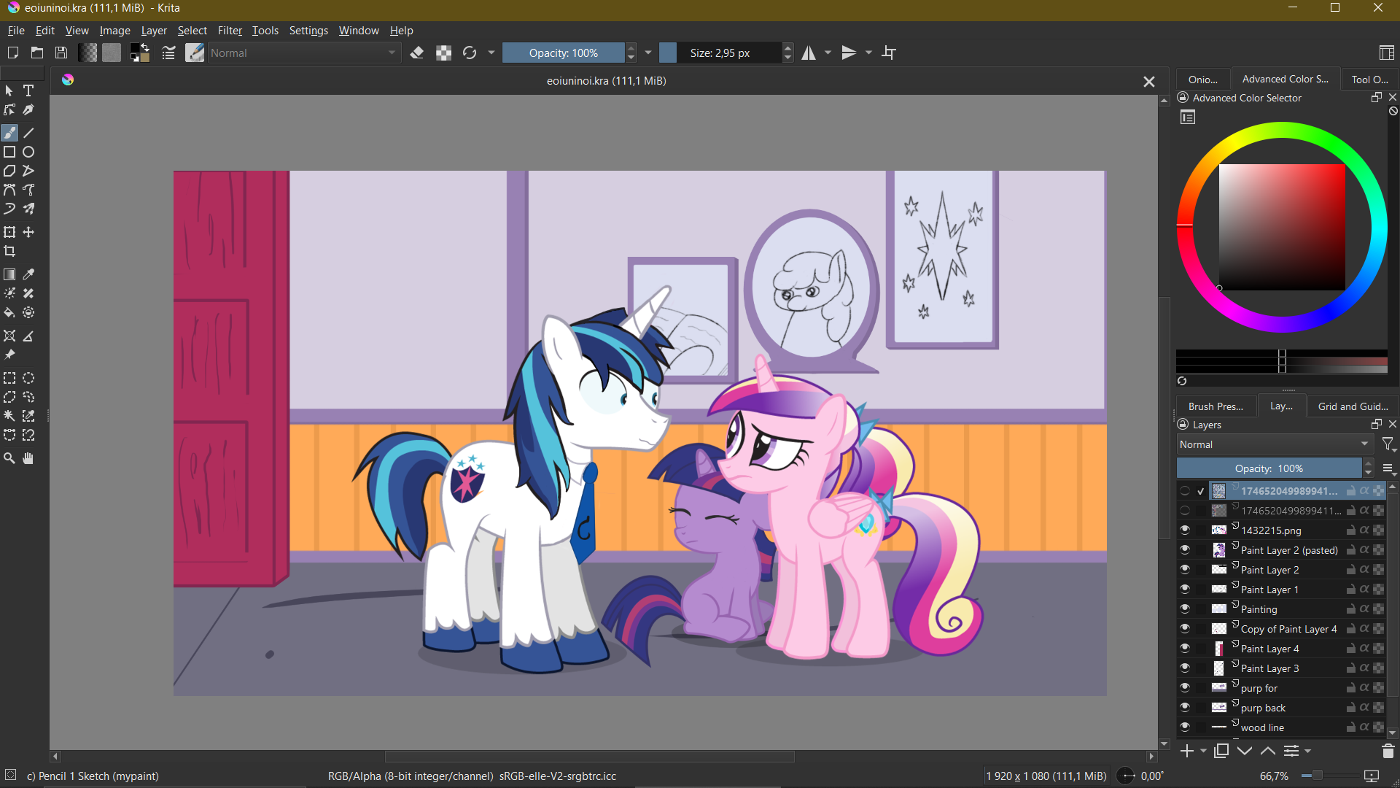
Task: Select the Fill bucket tool
Action: pos(9,312)
